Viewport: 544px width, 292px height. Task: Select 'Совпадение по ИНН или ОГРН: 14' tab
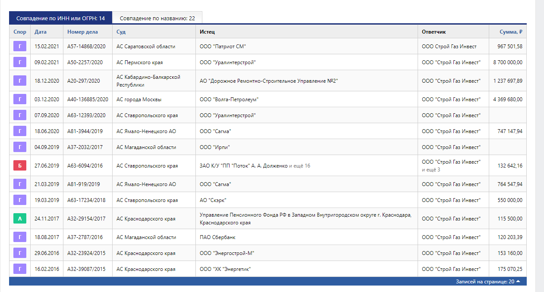60,18
